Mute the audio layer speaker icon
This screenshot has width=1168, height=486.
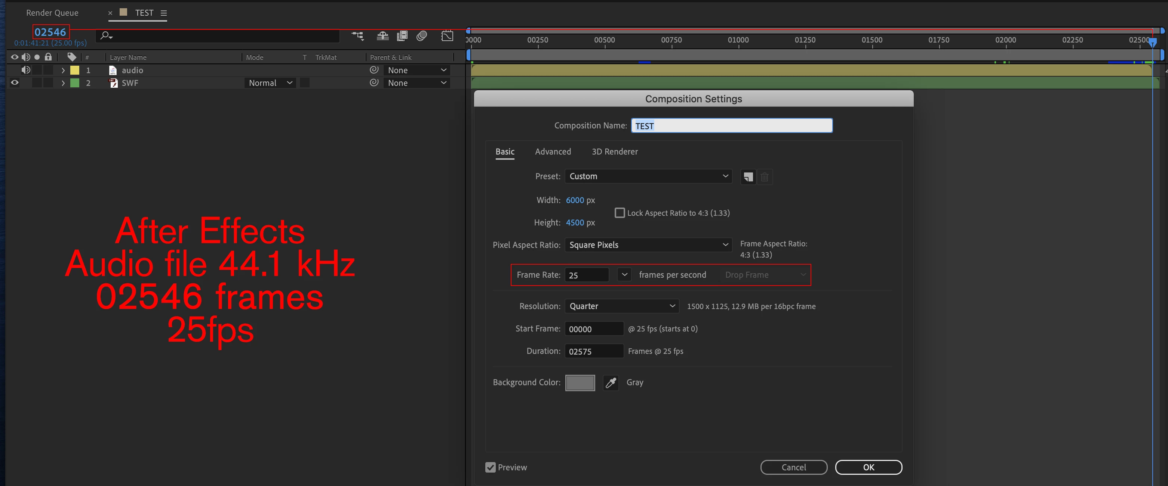(x=26, y=70)
